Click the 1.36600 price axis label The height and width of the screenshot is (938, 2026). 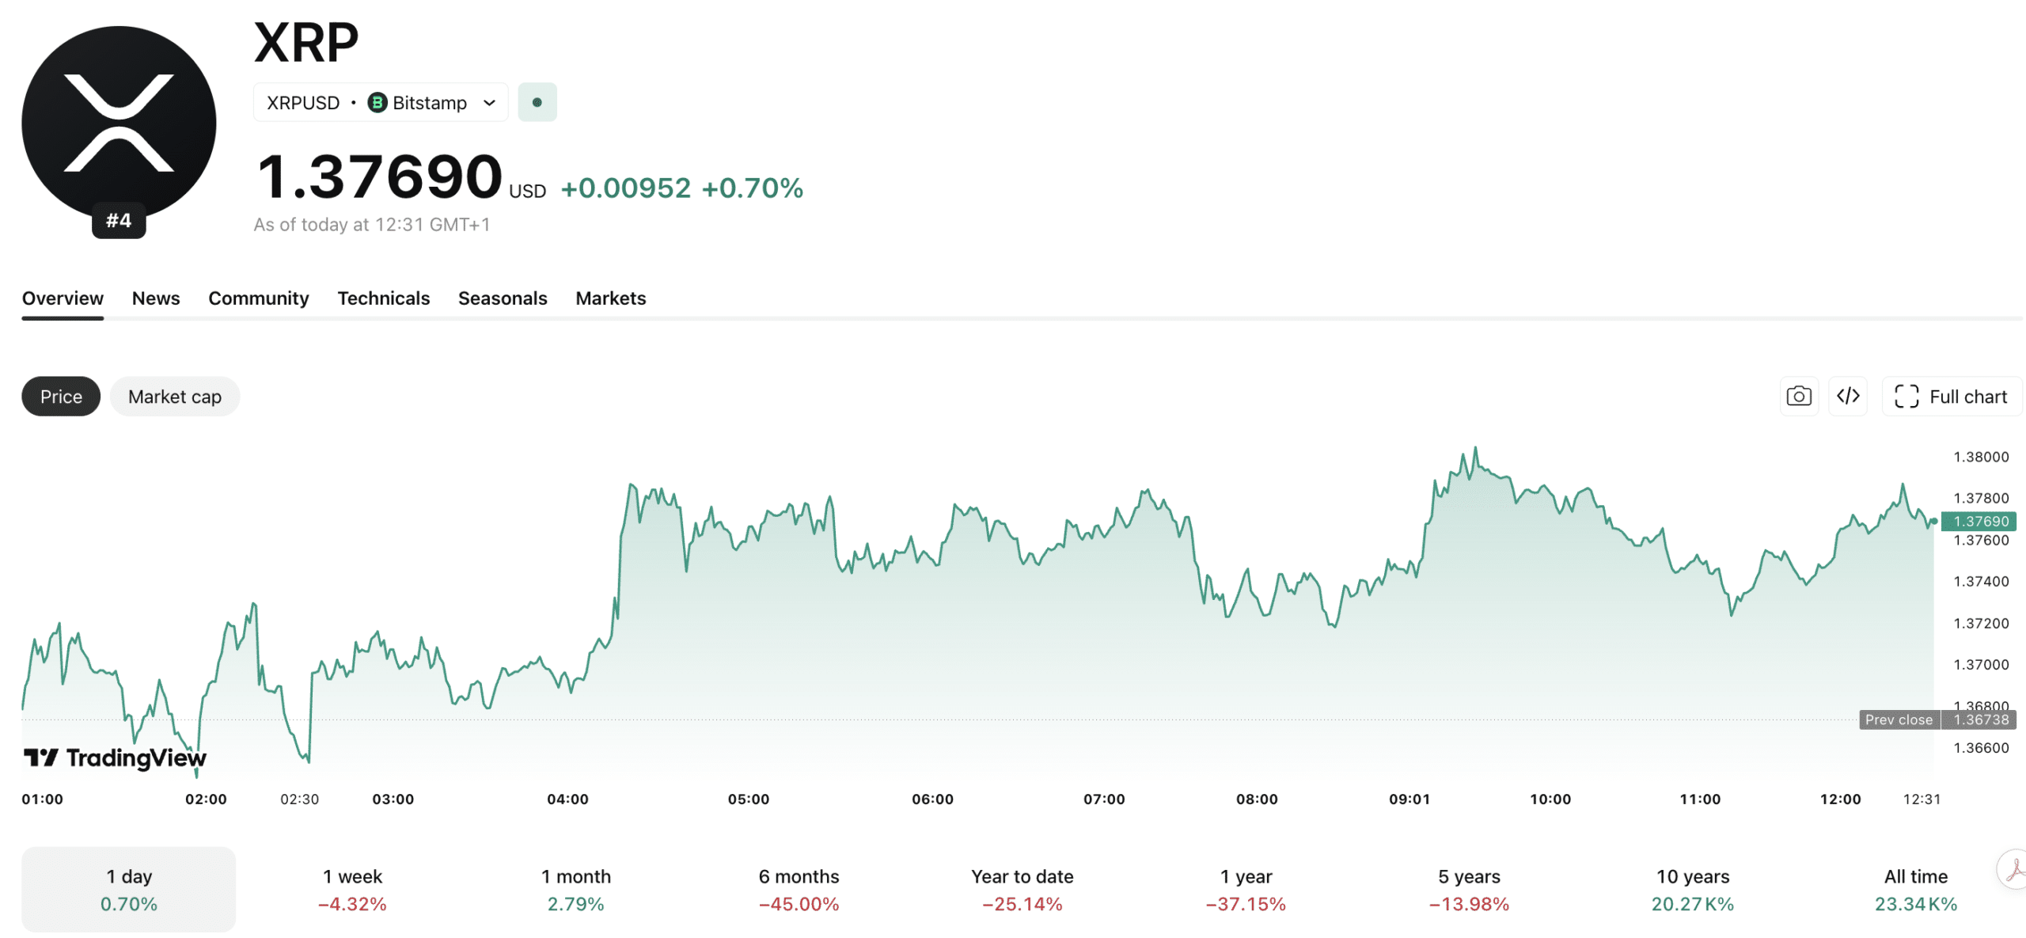coord(1981,747)
